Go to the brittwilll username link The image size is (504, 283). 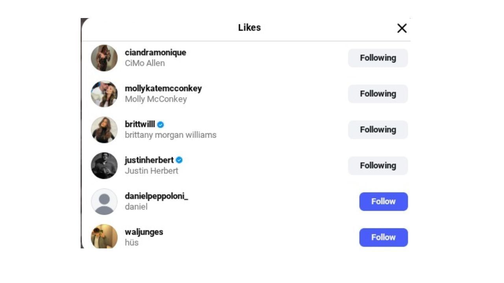(140, 124)
